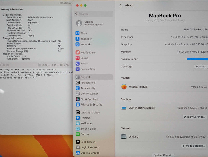The image size is (208, 157).
Task: Click the terminal title user — -zsh — 80×24
Action: click(x=55, y=65)
